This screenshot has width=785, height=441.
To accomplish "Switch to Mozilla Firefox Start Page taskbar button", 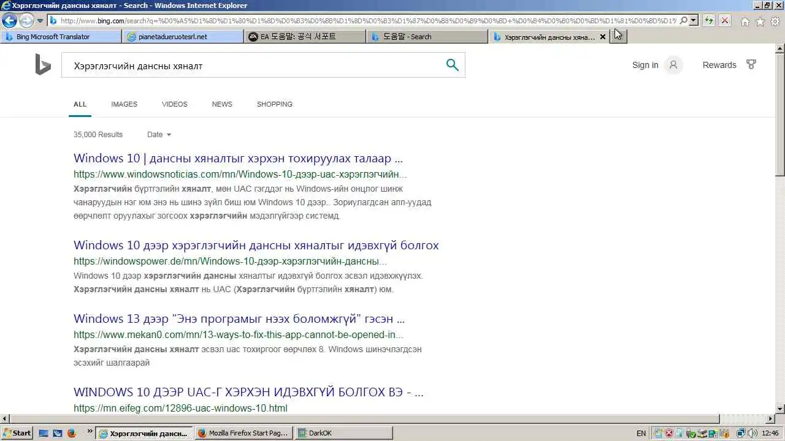I will click(x=243, y=433).
